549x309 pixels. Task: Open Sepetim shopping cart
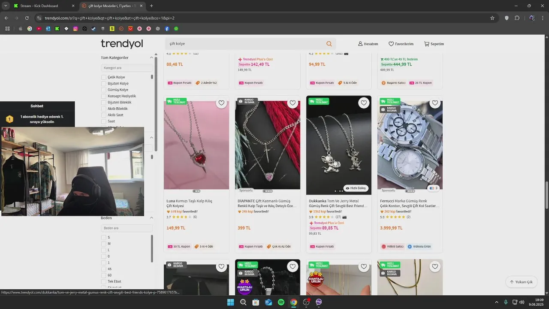point(434,44)
